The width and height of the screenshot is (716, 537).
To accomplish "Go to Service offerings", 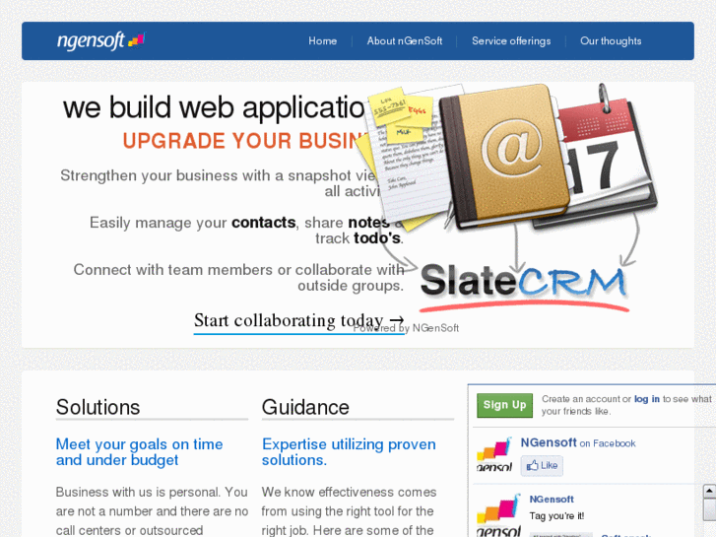I will click(511, 41).
